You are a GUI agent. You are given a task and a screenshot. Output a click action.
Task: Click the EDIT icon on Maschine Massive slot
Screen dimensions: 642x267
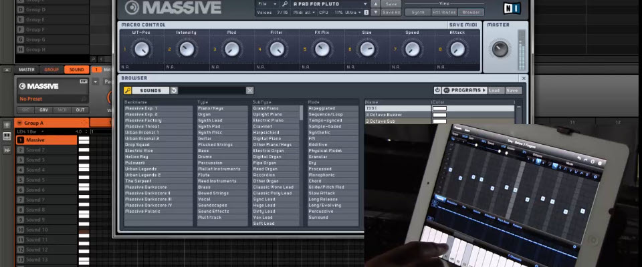pyautogui.click(x=84, y=81)
